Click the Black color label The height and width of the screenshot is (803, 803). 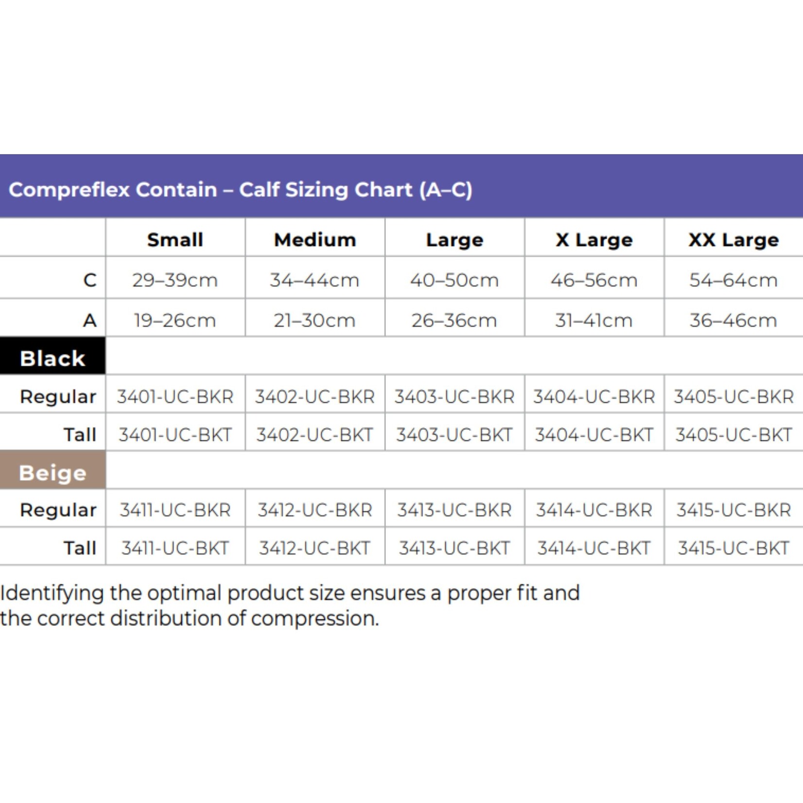point(52,358)
